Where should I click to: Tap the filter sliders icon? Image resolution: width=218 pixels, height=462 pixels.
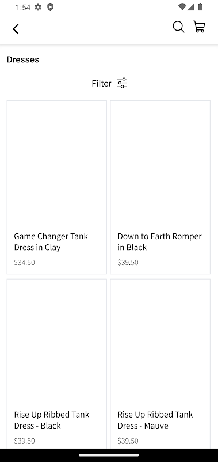coord(122,83)
